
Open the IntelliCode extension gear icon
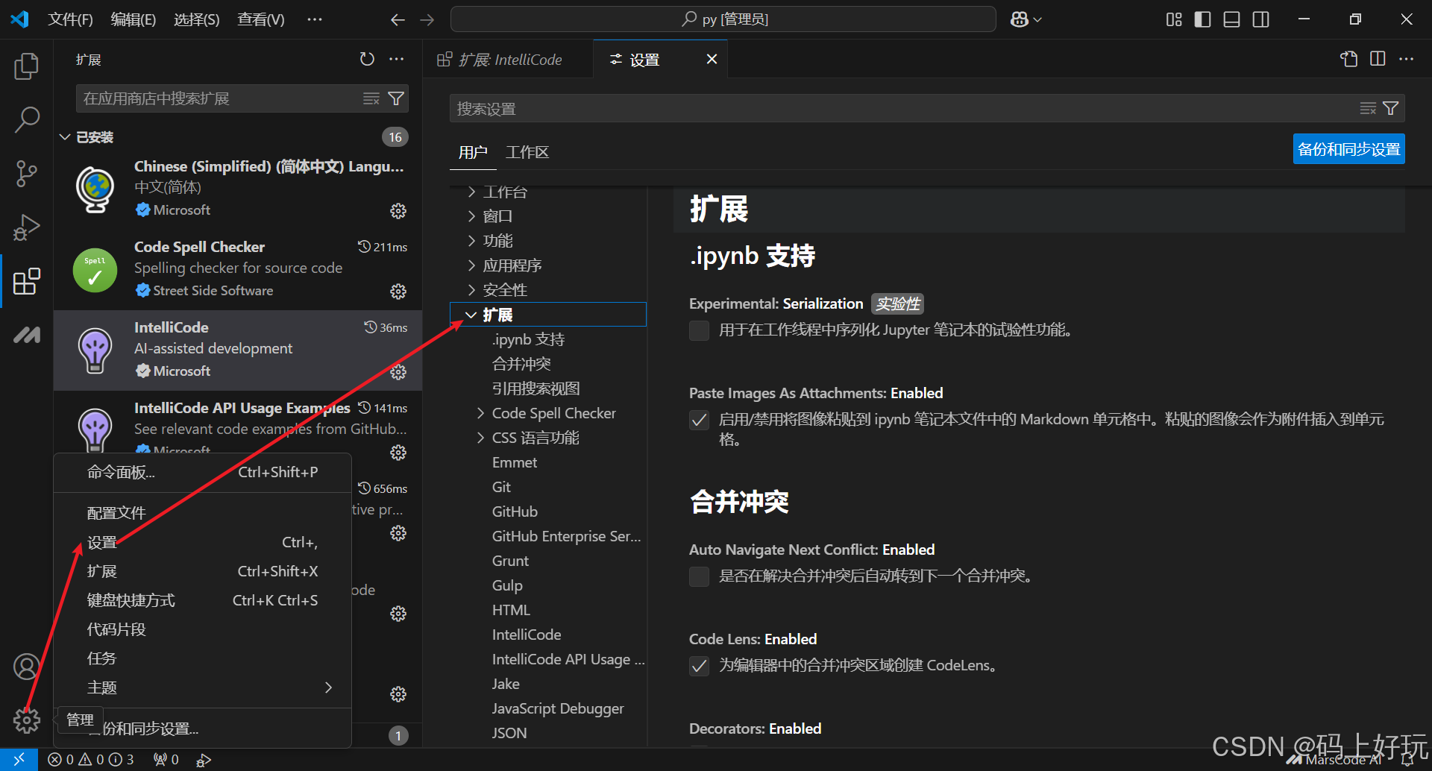point(398,371)
